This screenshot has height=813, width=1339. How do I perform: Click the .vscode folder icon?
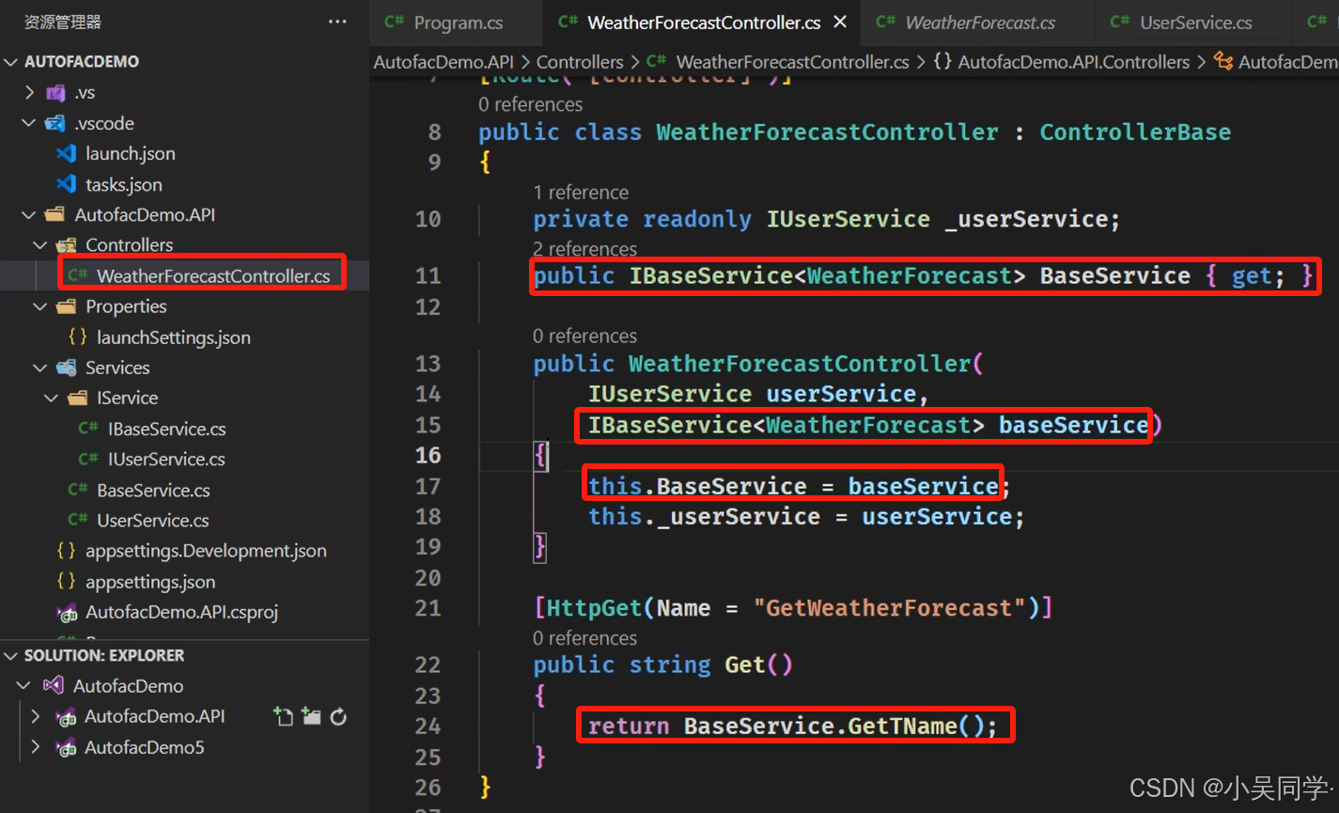(x=55, y=123)
